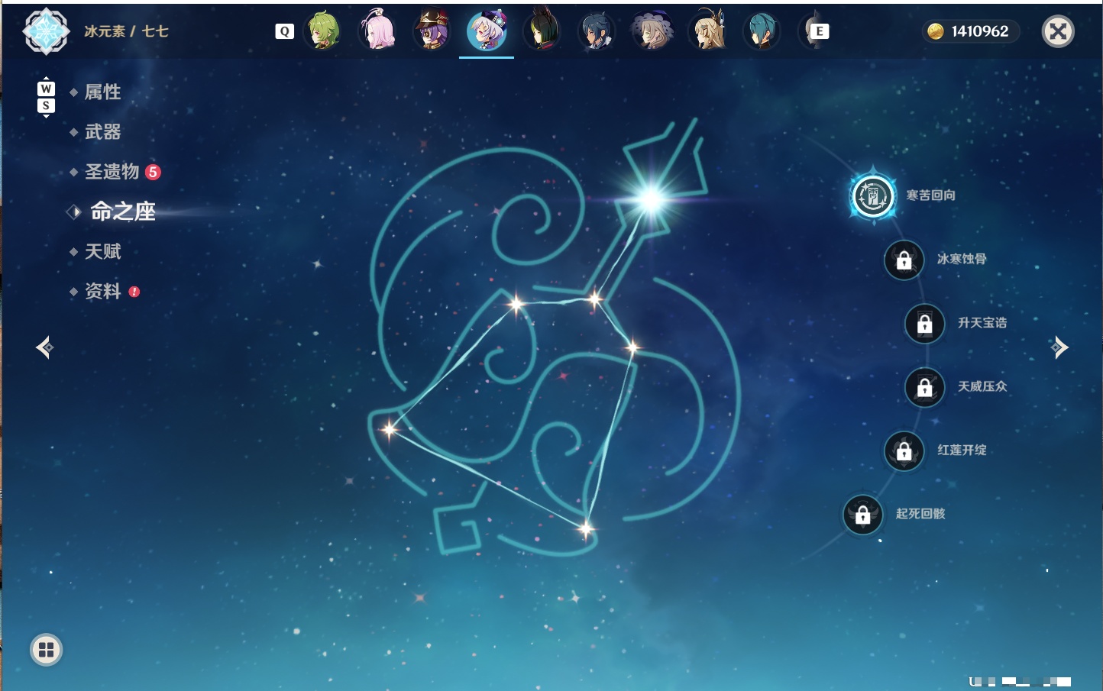Open the unlocked 寒苦回向 constellation node
This screenshot has width=1103, height=691.
click(873, 196)
